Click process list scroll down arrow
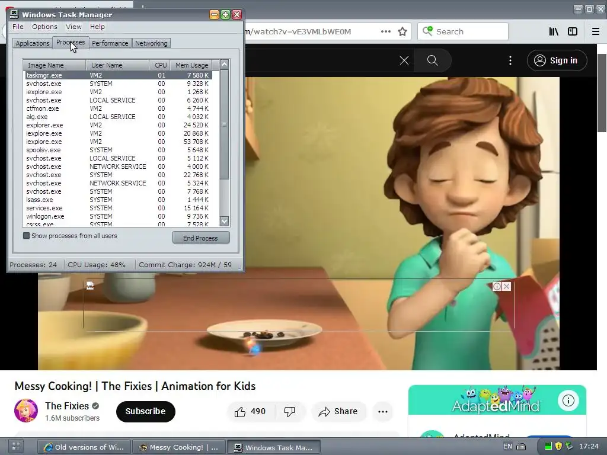 (225, 222)
